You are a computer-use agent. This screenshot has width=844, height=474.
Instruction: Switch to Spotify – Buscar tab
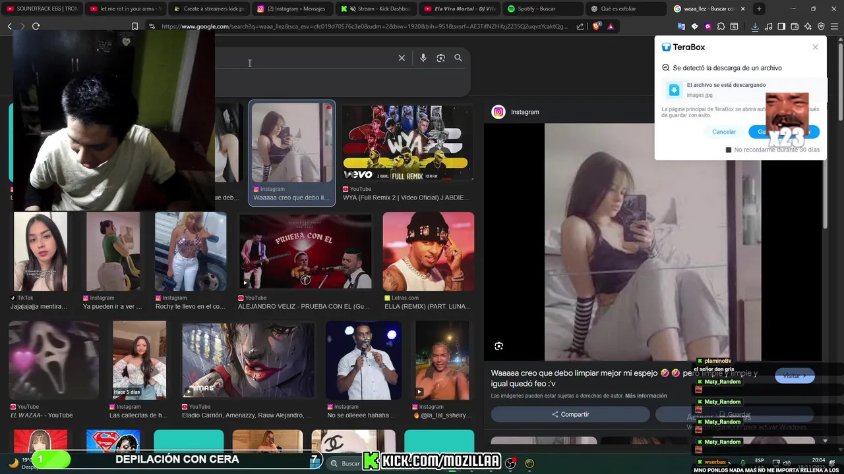543,9
